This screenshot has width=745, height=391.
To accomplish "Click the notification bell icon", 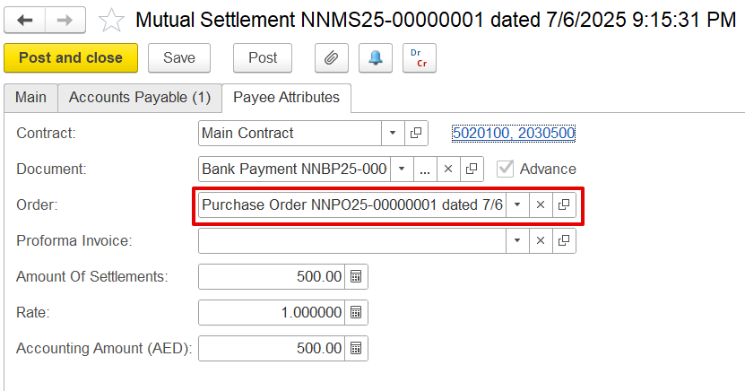I will click(x=376, y=58).
